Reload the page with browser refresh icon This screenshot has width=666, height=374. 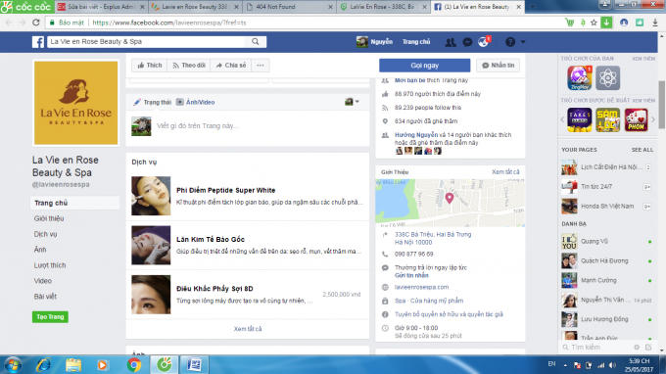click(35, 23)
